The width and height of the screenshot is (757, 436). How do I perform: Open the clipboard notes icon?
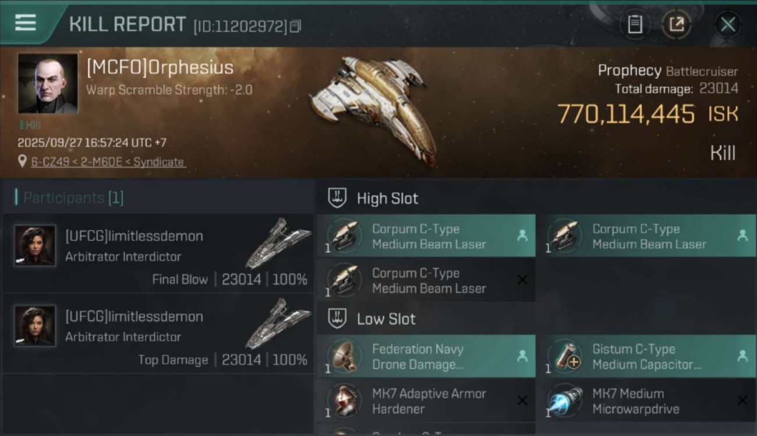pyautogui.click(x=635, y=24)
